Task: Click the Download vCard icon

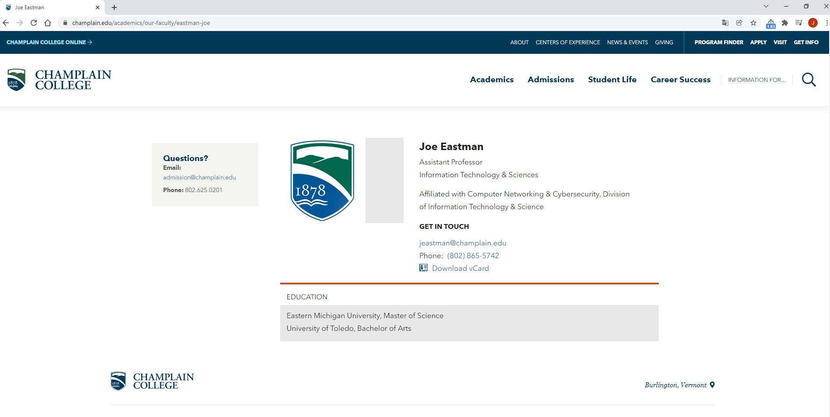Action: point(423,268)
